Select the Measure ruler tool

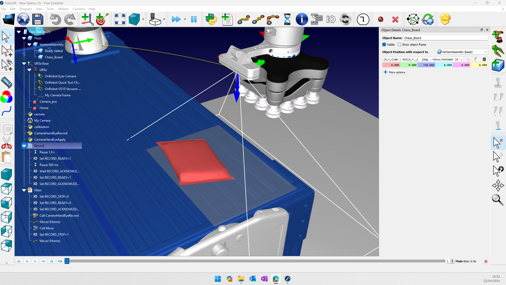pyautogui.click(x=6, y=82)
